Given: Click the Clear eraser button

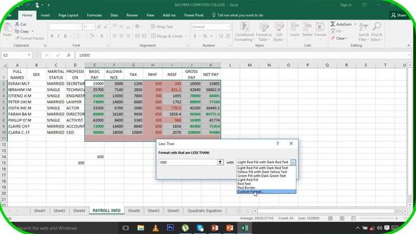Looking at the screenshot, I should pyautogui.click(x=339, y=38).
